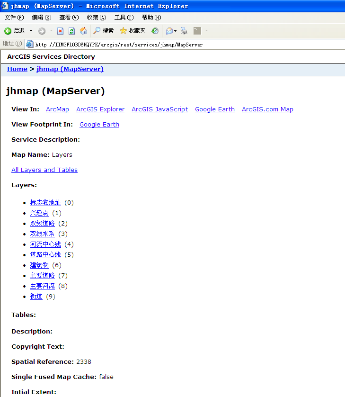Click the Forward arrow icon
Image resolution: width=345 pixels, height=397 pixels.
42,31
